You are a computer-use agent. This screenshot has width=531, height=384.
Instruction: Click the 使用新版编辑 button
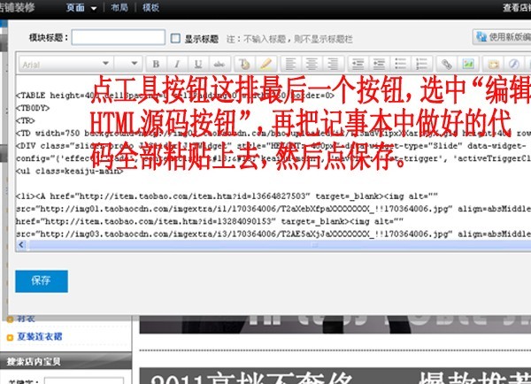pyautogui.click(x=501, y=37)
